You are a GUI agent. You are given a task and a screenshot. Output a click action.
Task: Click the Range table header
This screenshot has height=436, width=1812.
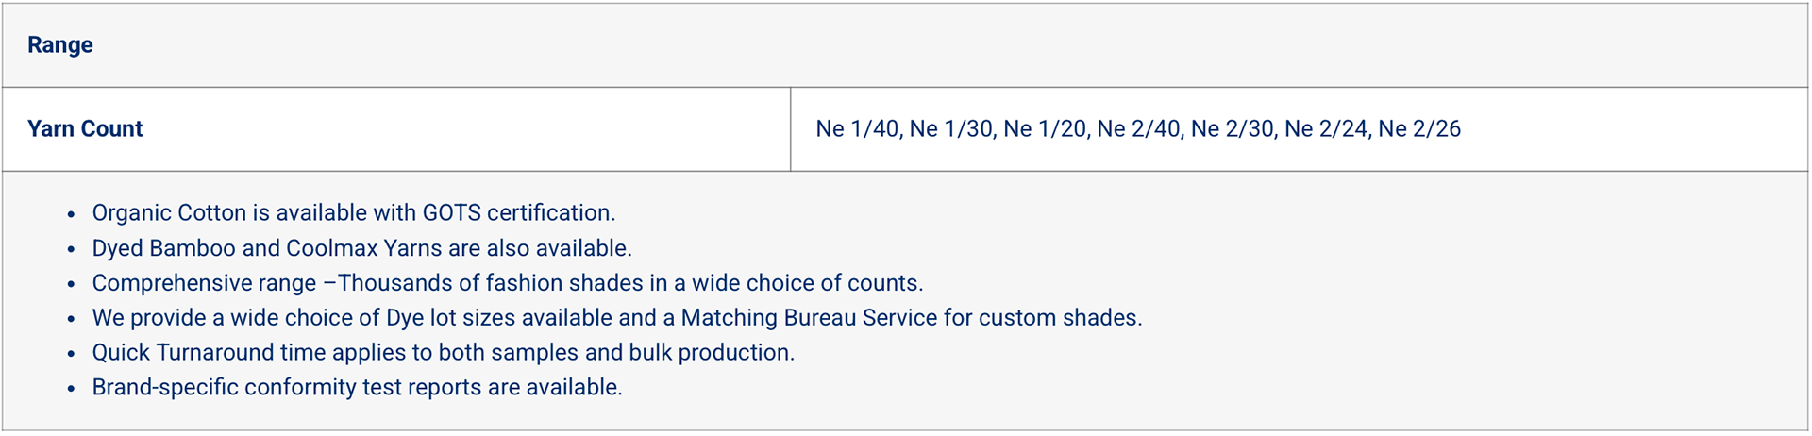coord(60,44)
